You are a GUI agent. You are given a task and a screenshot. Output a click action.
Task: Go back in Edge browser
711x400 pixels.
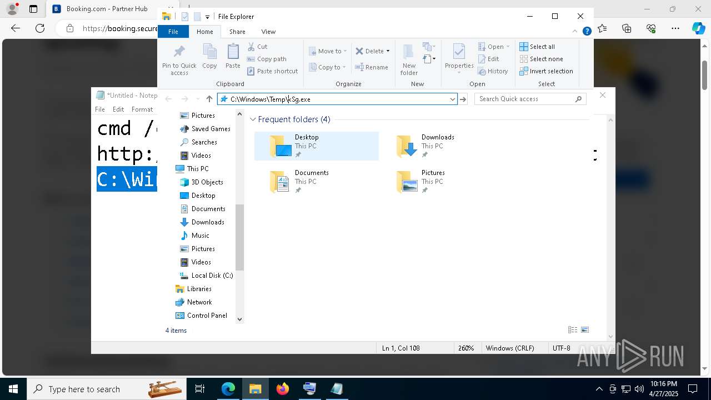pyautogui.click(x=16, y=28)
